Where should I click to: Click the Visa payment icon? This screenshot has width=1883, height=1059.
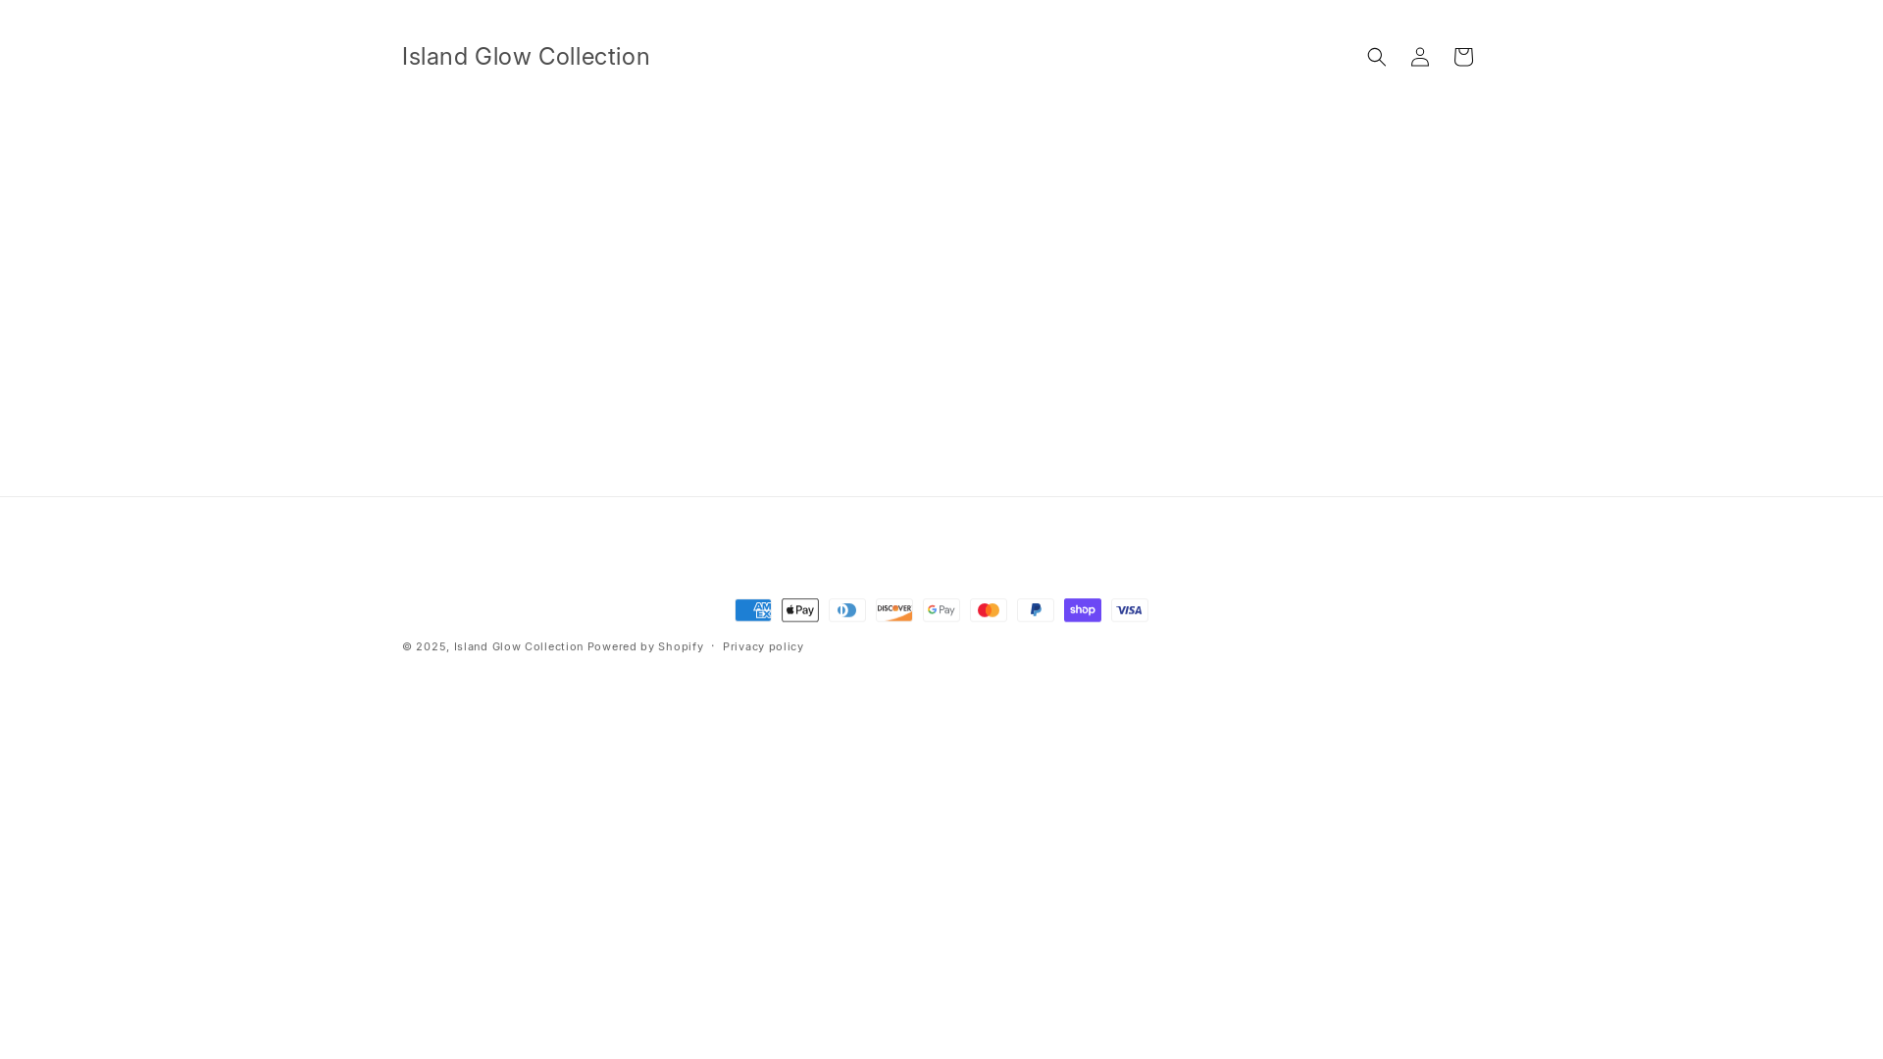click(1130, 610)
